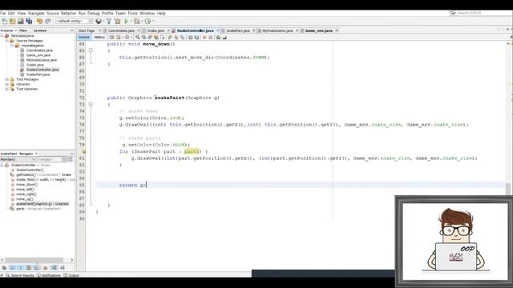Collapse the mysnakegame package node
This screenshot has width=513, height=288.
click(12, 46)
